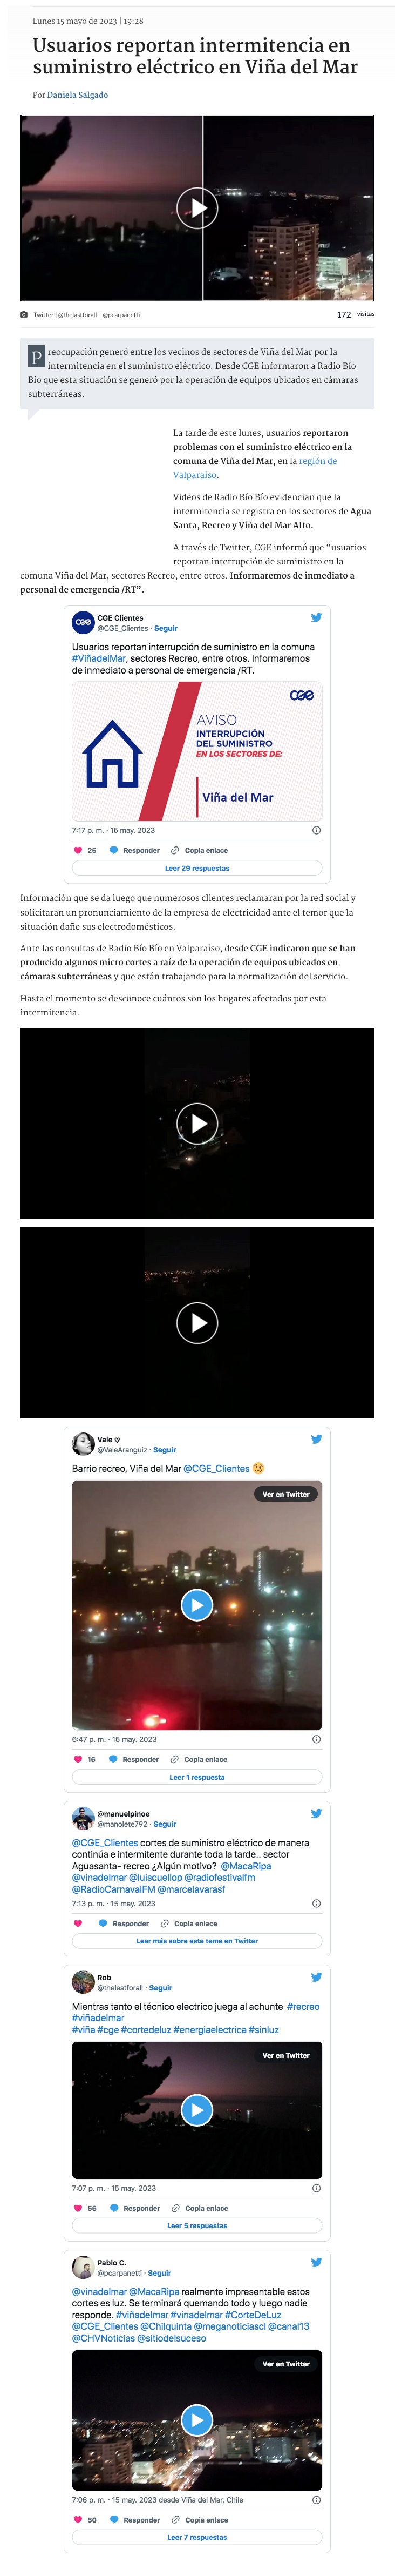395x2576 pixels.
Task: Open Leer 29 respuestas on CGE tweet
Action: pos(197,868)
